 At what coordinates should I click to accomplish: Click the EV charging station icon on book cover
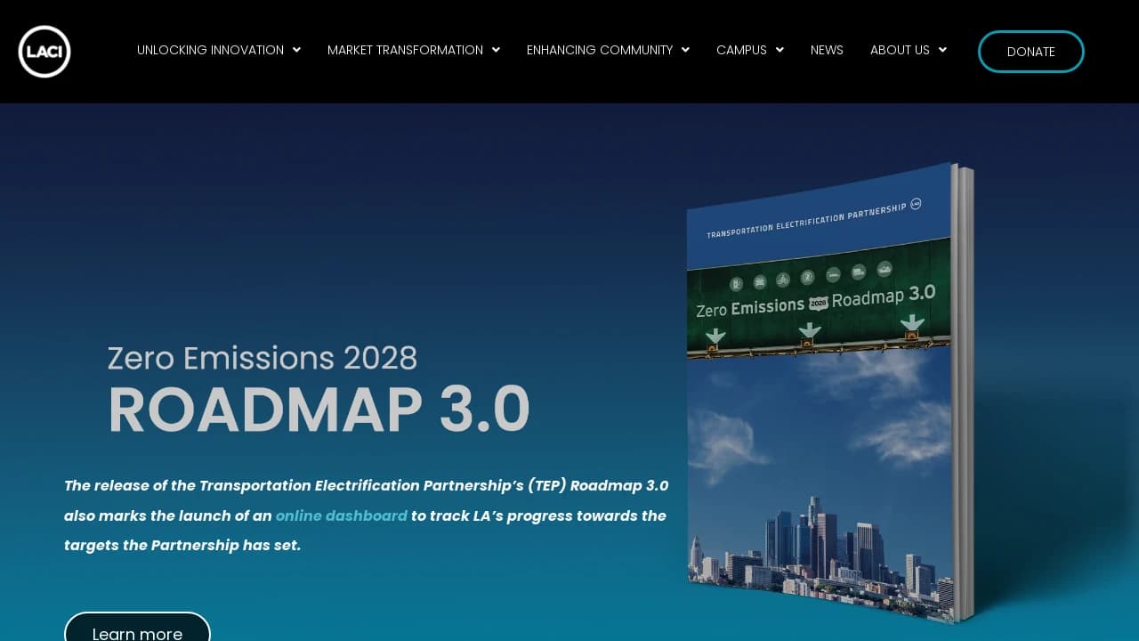click(736, 285)
